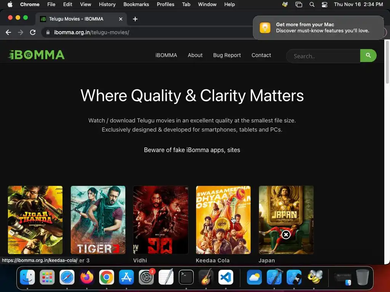
Task: Reload the page
Action: 33,32
